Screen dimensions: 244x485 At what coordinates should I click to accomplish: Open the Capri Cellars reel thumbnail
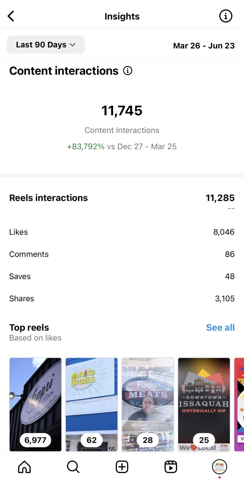(36, 404)
